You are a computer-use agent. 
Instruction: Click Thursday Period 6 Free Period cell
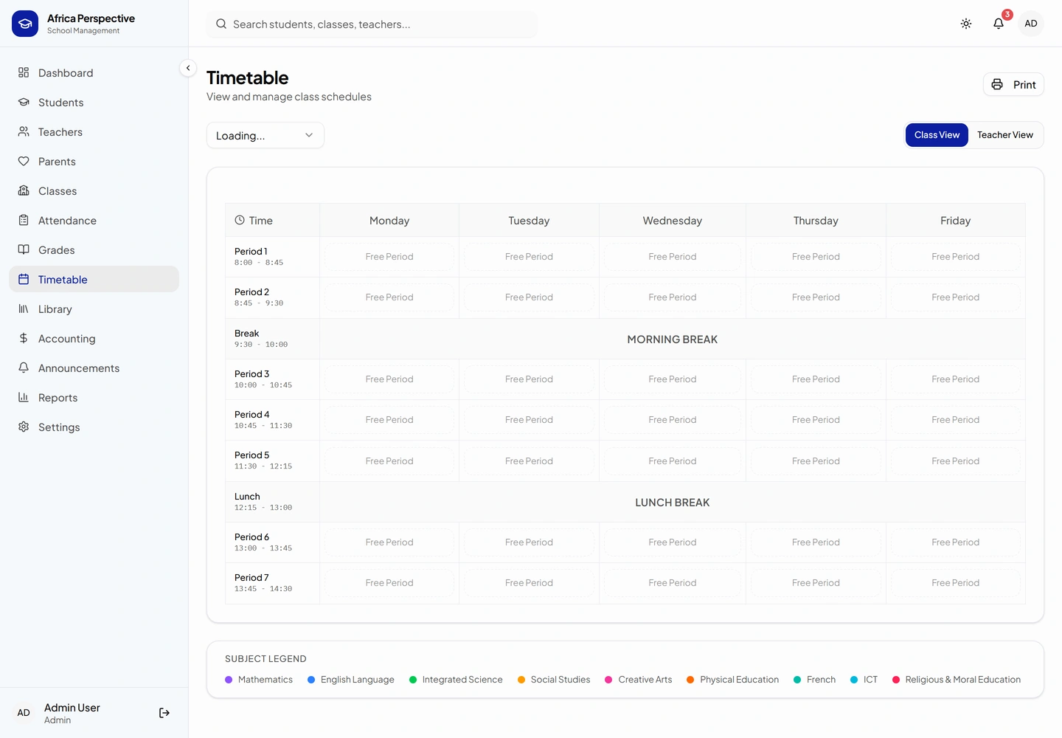click(x=816, y=542)
